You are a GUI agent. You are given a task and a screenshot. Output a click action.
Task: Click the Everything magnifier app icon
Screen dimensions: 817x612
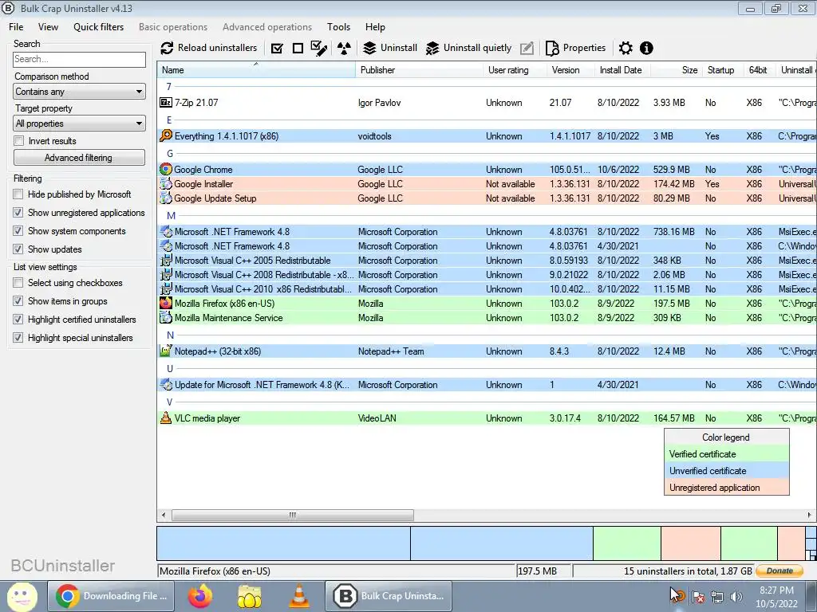click(x=166, y=135)
